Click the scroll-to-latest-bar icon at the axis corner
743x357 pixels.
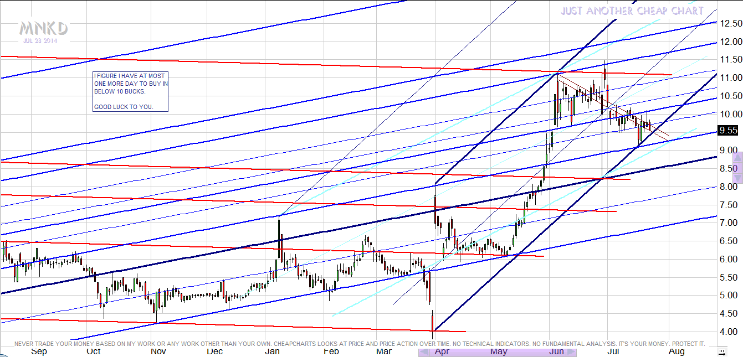point(721,351)
